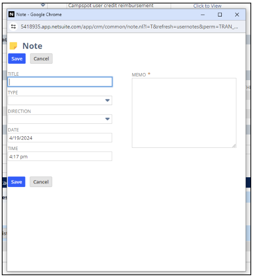Click the TIME field showing 4:17 pm
Image resolution: width=253 pixels, height=277 pixels.
point(60,156)
